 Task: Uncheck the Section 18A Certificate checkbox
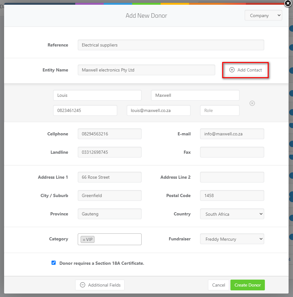point(53,263)
